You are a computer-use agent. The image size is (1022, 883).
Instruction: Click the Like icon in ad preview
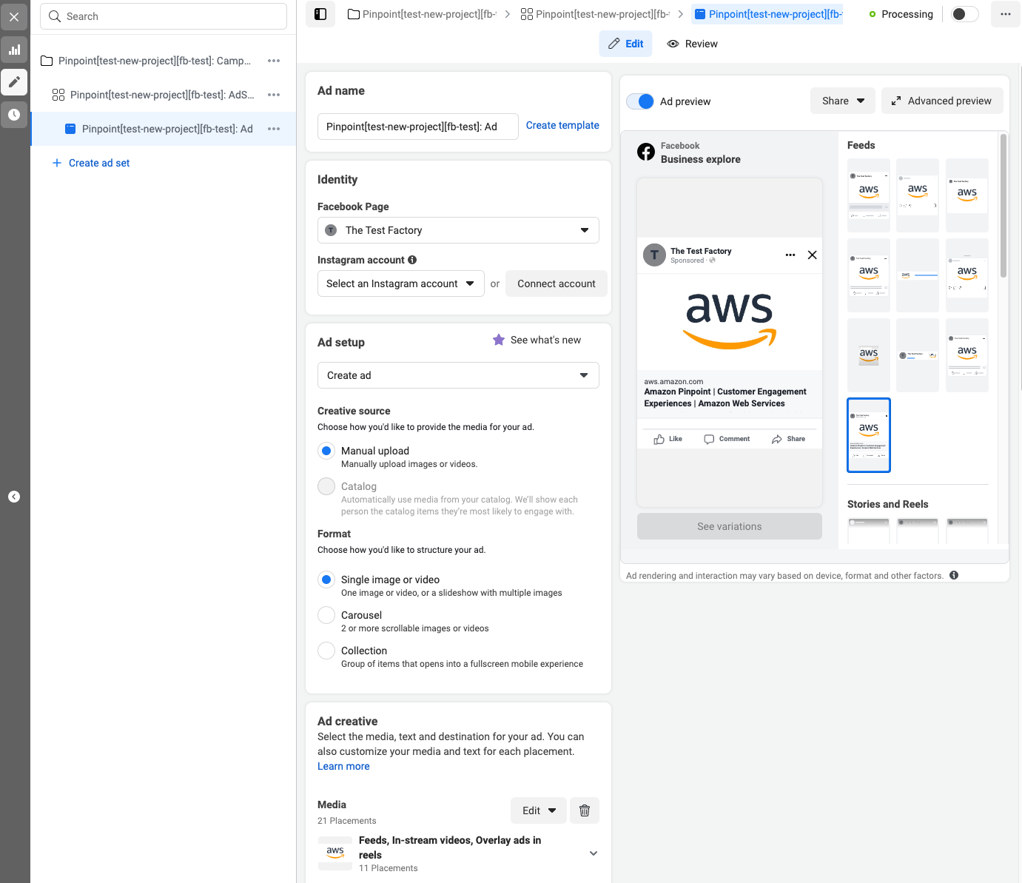pos(659,440)
